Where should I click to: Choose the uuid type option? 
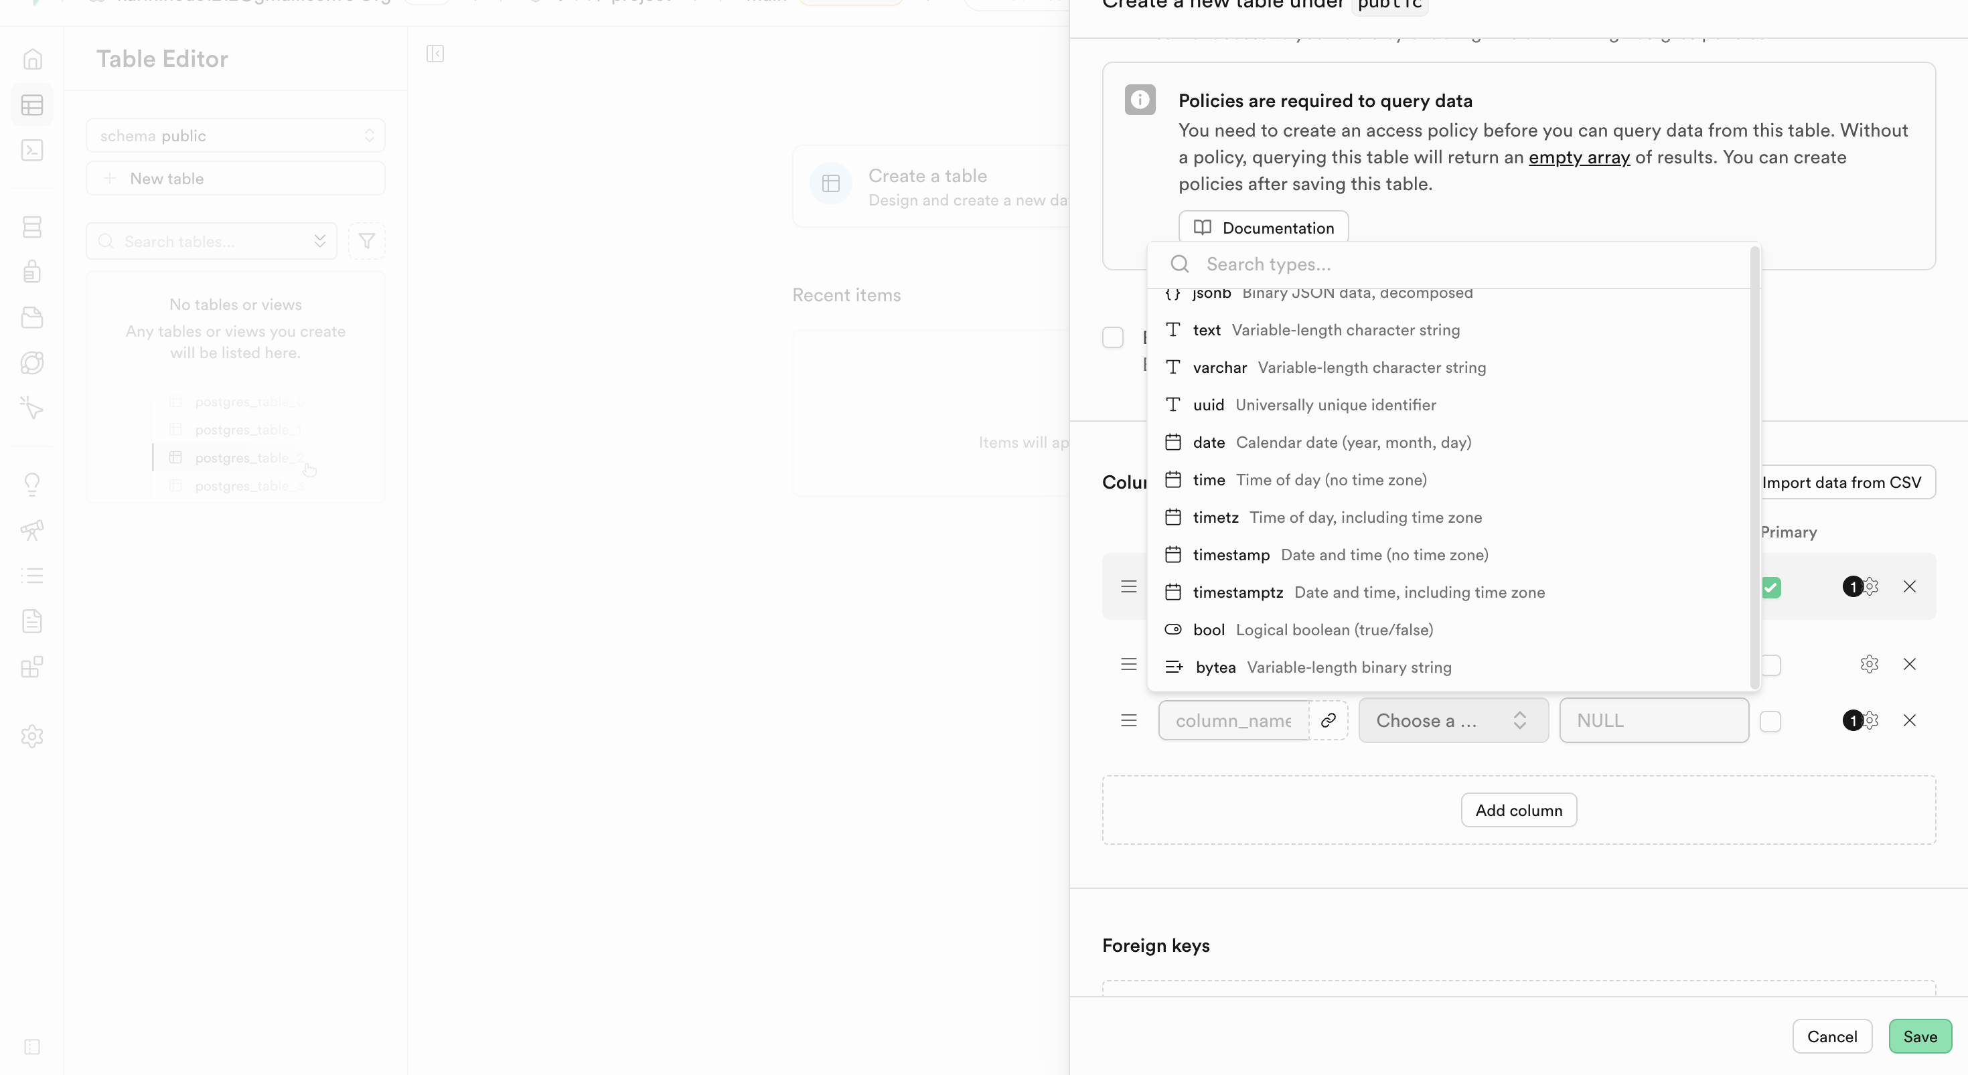(1208, 405)
